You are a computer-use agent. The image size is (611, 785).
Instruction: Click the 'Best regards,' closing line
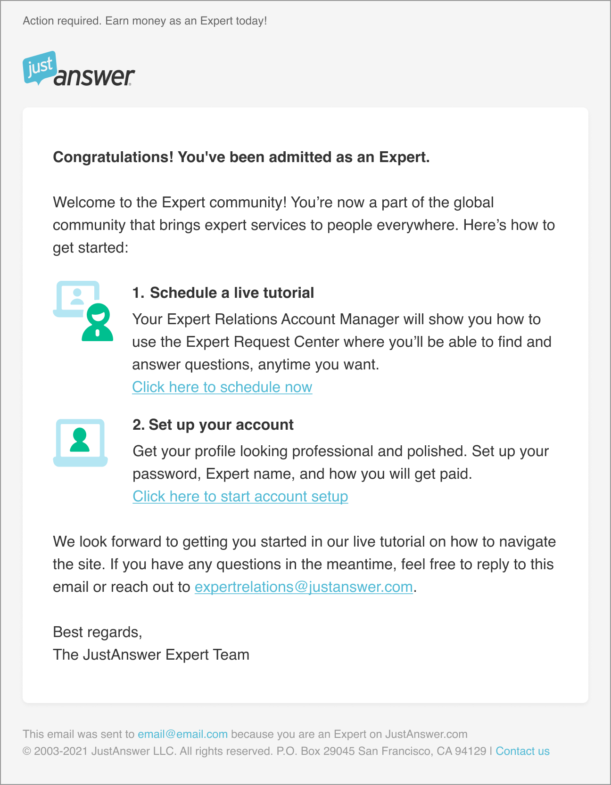(x=98, y=632)
